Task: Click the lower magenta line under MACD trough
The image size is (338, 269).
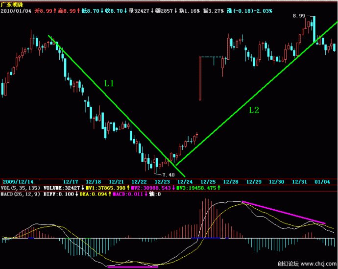Action: (133, 267)
